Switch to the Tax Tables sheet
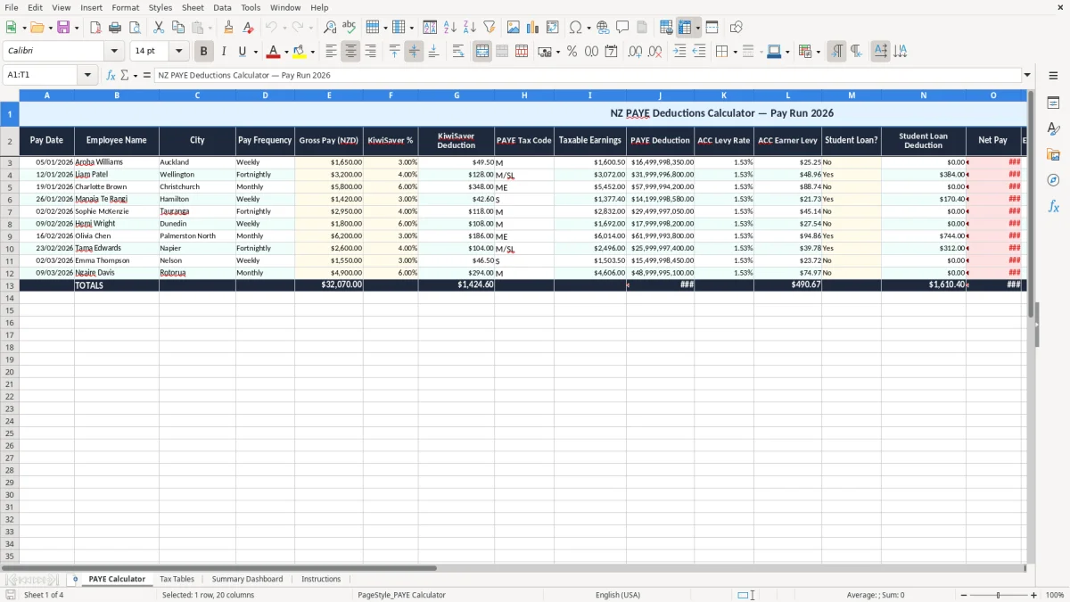 click(x=177, y=579)
